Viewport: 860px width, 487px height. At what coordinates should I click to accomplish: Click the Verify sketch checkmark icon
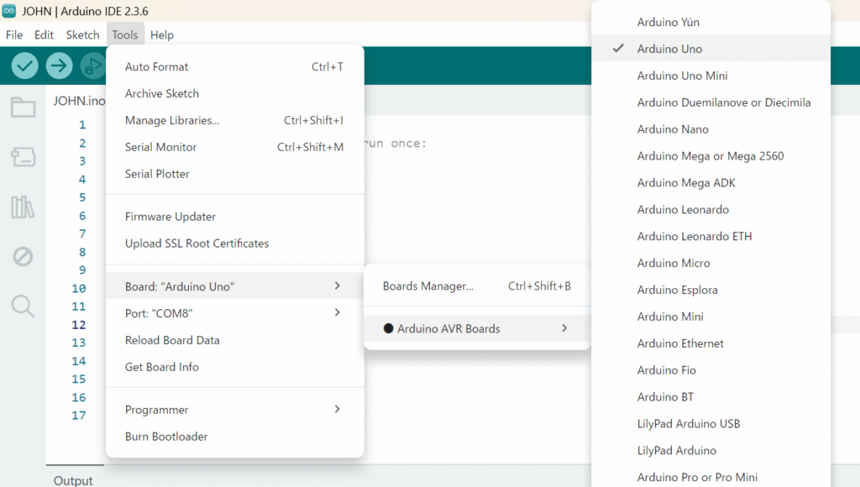click(24, 65)
